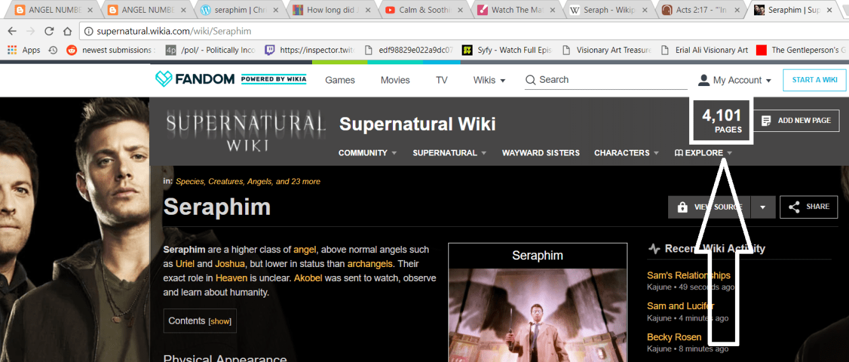Open the Creatures category link
Screen dimensions: 849x362
226,182
